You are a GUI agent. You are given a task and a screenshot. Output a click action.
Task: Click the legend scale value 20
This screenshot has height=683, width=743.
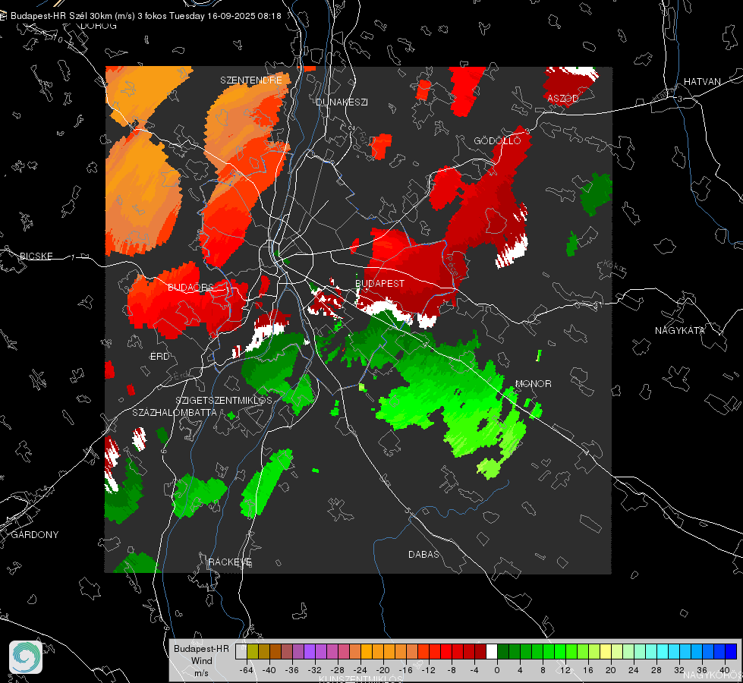point(610,670)
